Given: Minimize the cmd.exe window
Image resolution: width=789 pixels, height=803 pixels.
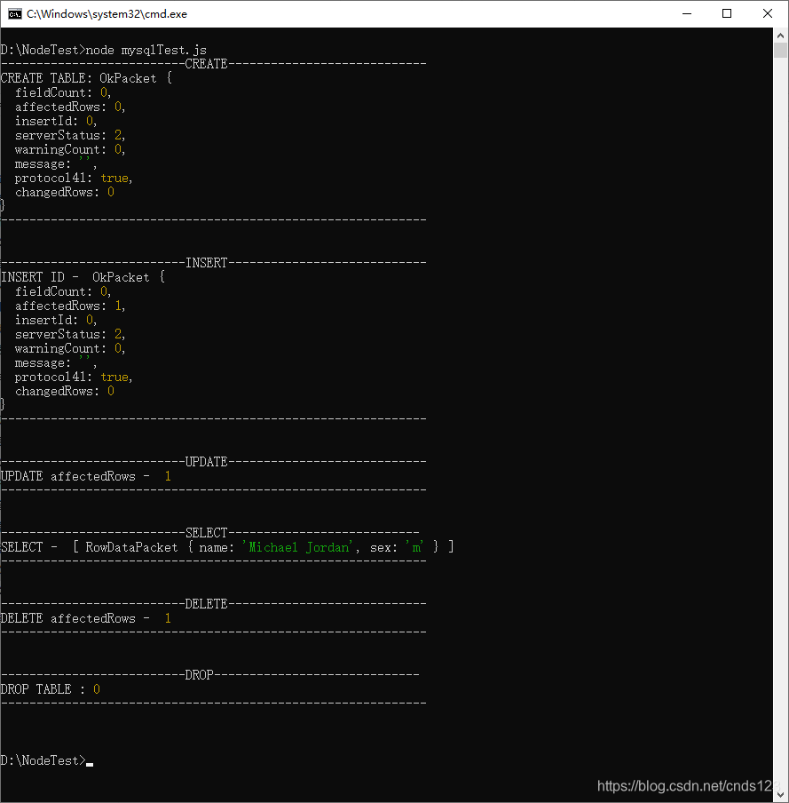Looking at the screenshot, I should coord(687,14).
